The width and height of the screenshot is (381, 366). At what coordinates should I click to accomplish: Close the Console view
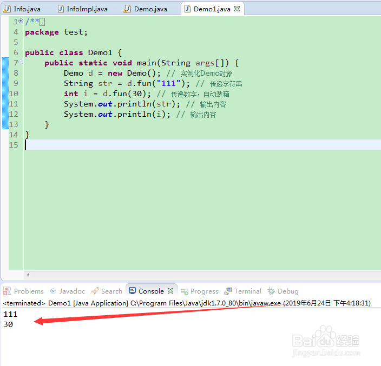click(170, 291)
